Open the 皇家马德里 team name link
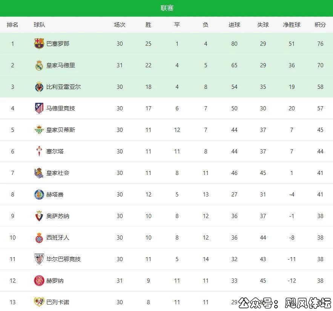This screenshot has height=311, width=333. click(x=60, y=65)
